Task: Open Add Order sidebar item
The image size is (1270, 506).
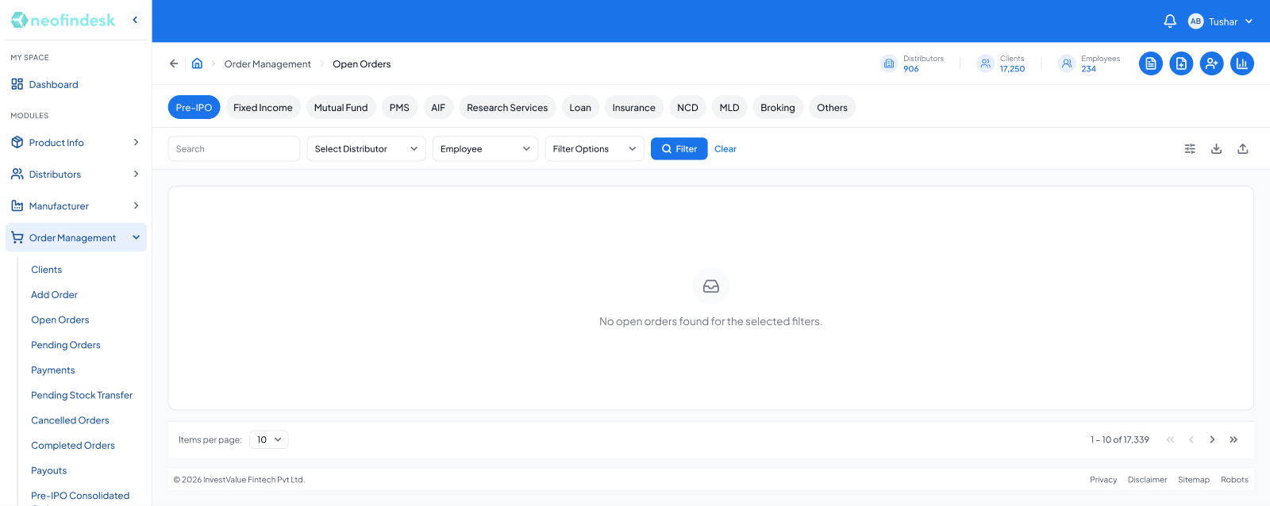Action: click(54, 295)
